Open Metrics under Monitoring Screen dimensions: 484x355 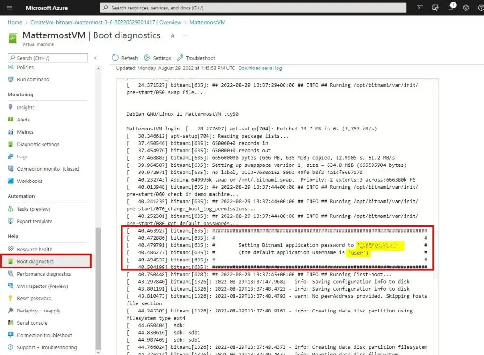point(25,132)
